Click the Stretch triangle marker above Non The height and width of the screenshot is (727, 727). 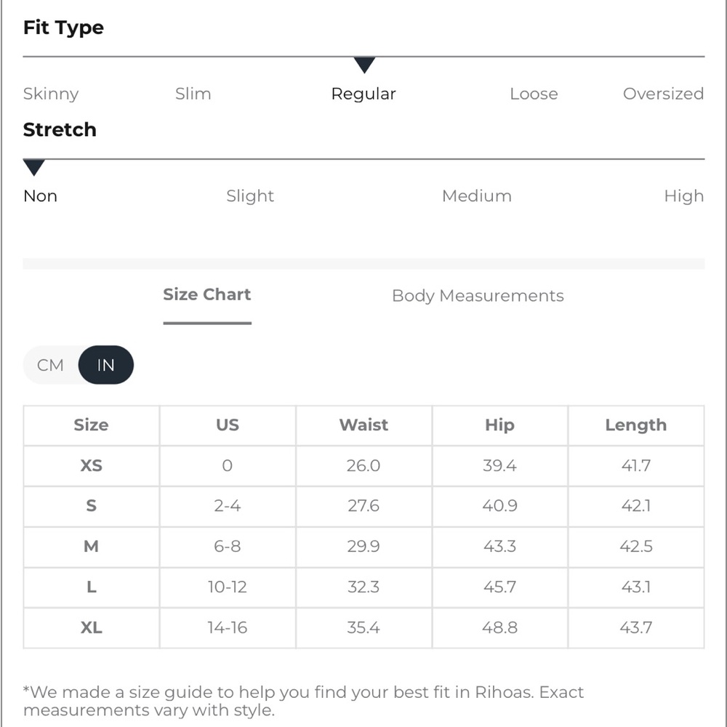pos(34,167)
